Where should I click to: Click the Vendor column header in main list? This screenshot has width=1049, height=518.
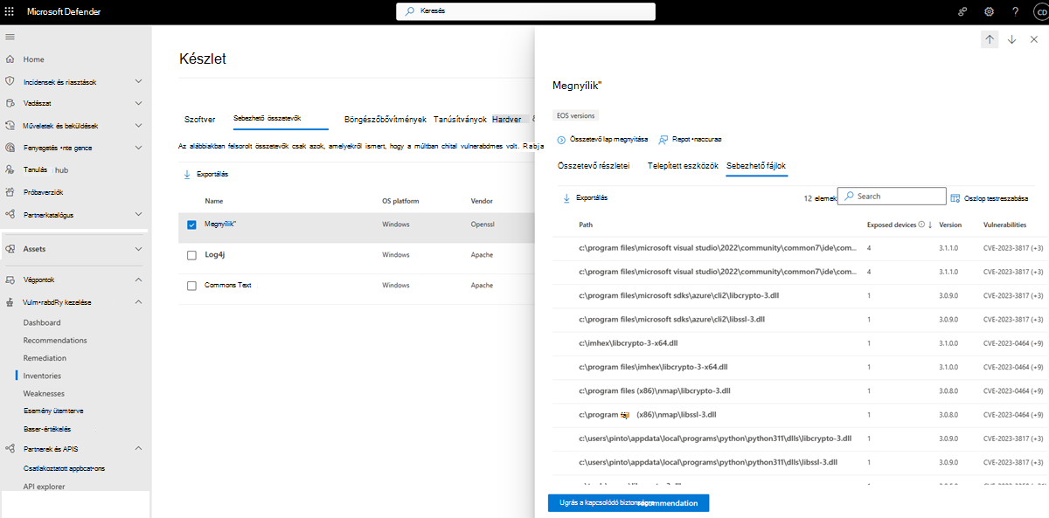click(483, 201)
